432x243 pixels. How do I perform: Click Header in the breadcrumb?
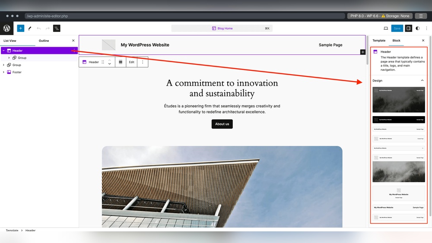click(30, 230)
